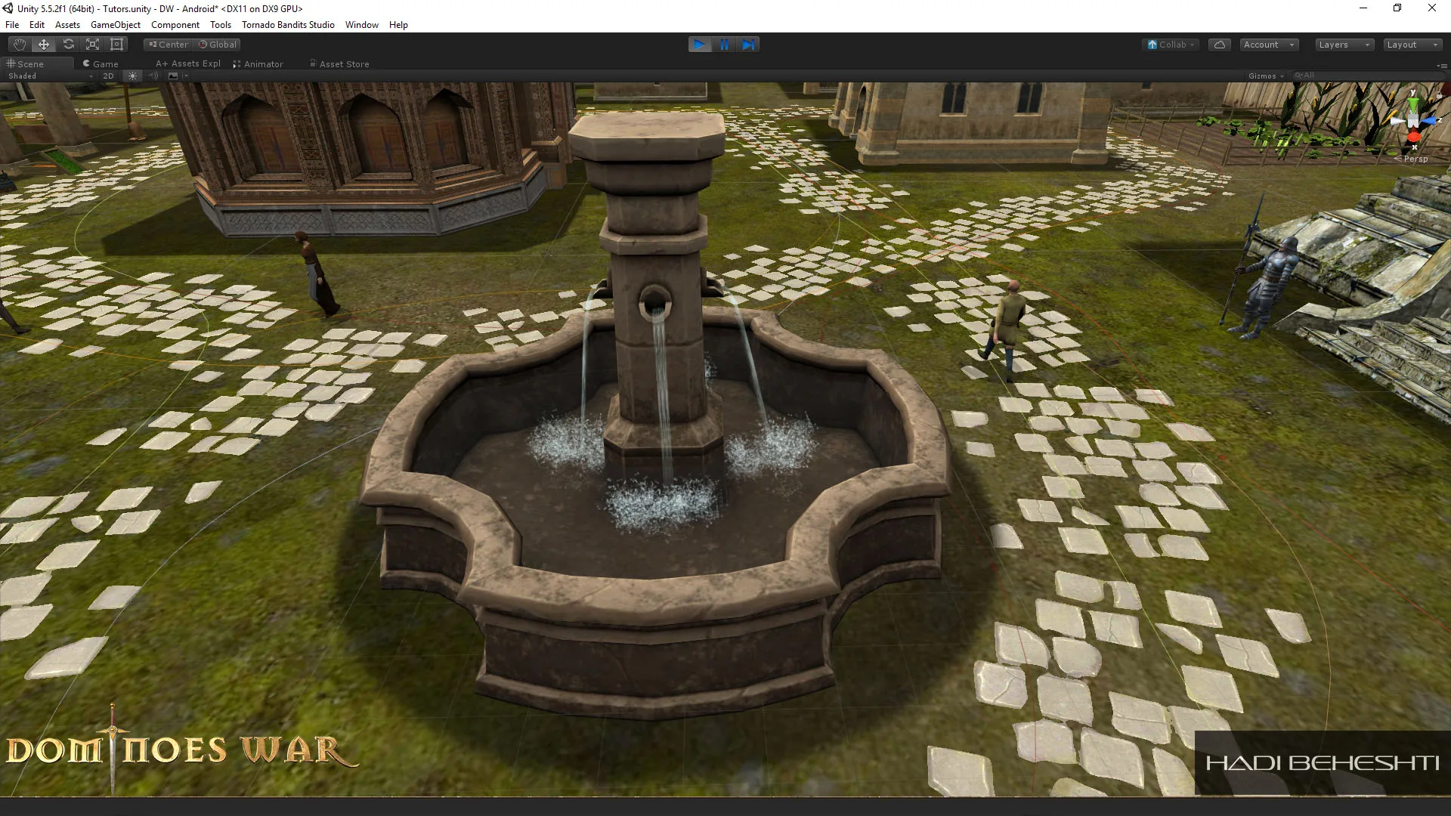Select the Hand tool

click(x=20, y=45)
